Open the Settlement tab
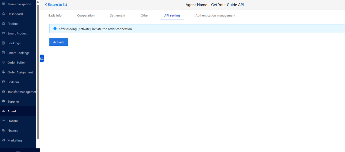Screen dimensions: 345x152 pos(118,16)
